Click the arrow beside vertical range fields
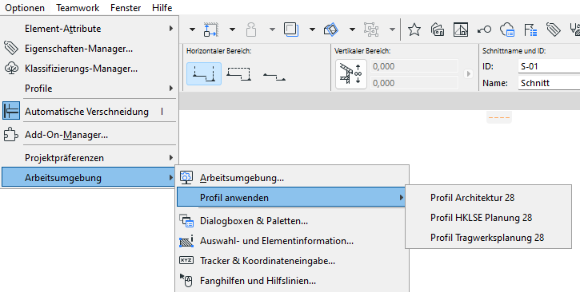Screen dimensions: 580x292 click(468, 73)
